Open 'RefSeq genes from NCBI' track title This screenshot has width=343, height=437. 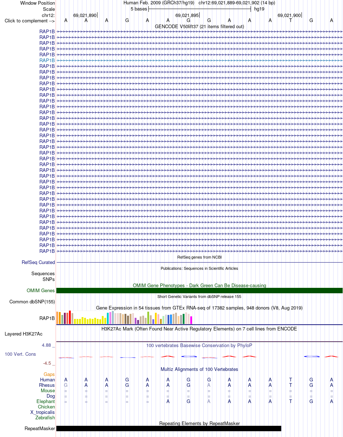199,257
